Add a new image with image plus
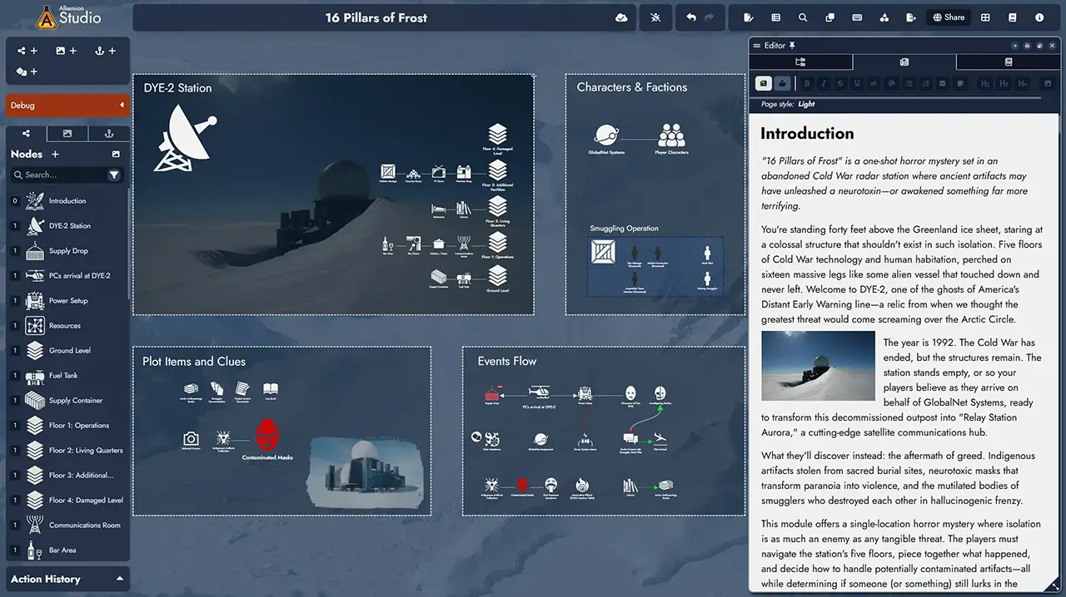Image resolution: width=1066 pixels, height=597 pixels. coord(66,51)
